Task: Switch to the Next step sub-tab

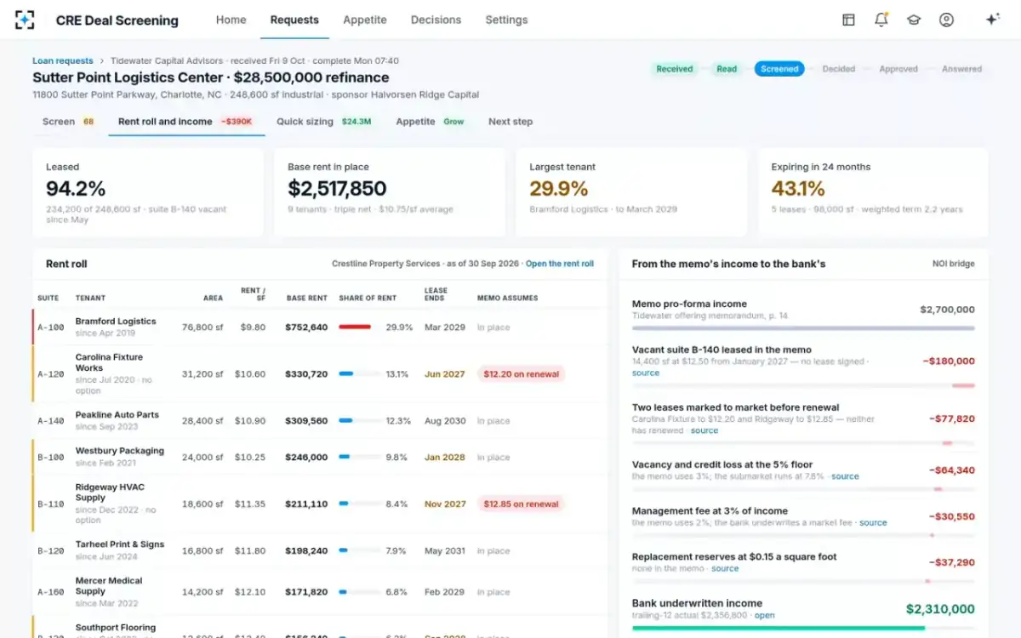Action: (x=510, y=122)
